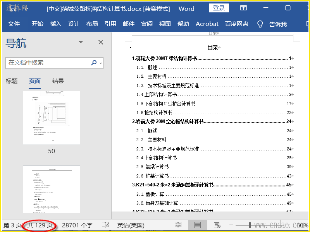Viewport: 310px width, 232px height.
Task: Go to 2.岩前大桥 20M 空心板结构计算书 entry
Action: coord(211,121)
